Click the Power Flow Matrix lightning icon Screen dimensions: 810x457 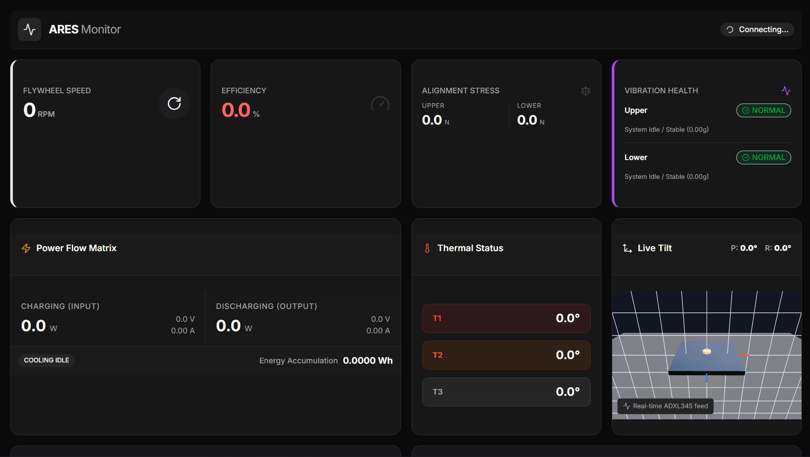click(x=26, y=248)
